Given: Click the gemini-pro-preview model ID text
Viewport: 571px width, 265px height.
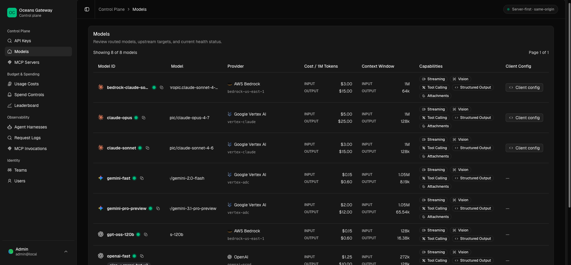Looking at the screenshot, I should click(127, 208).
